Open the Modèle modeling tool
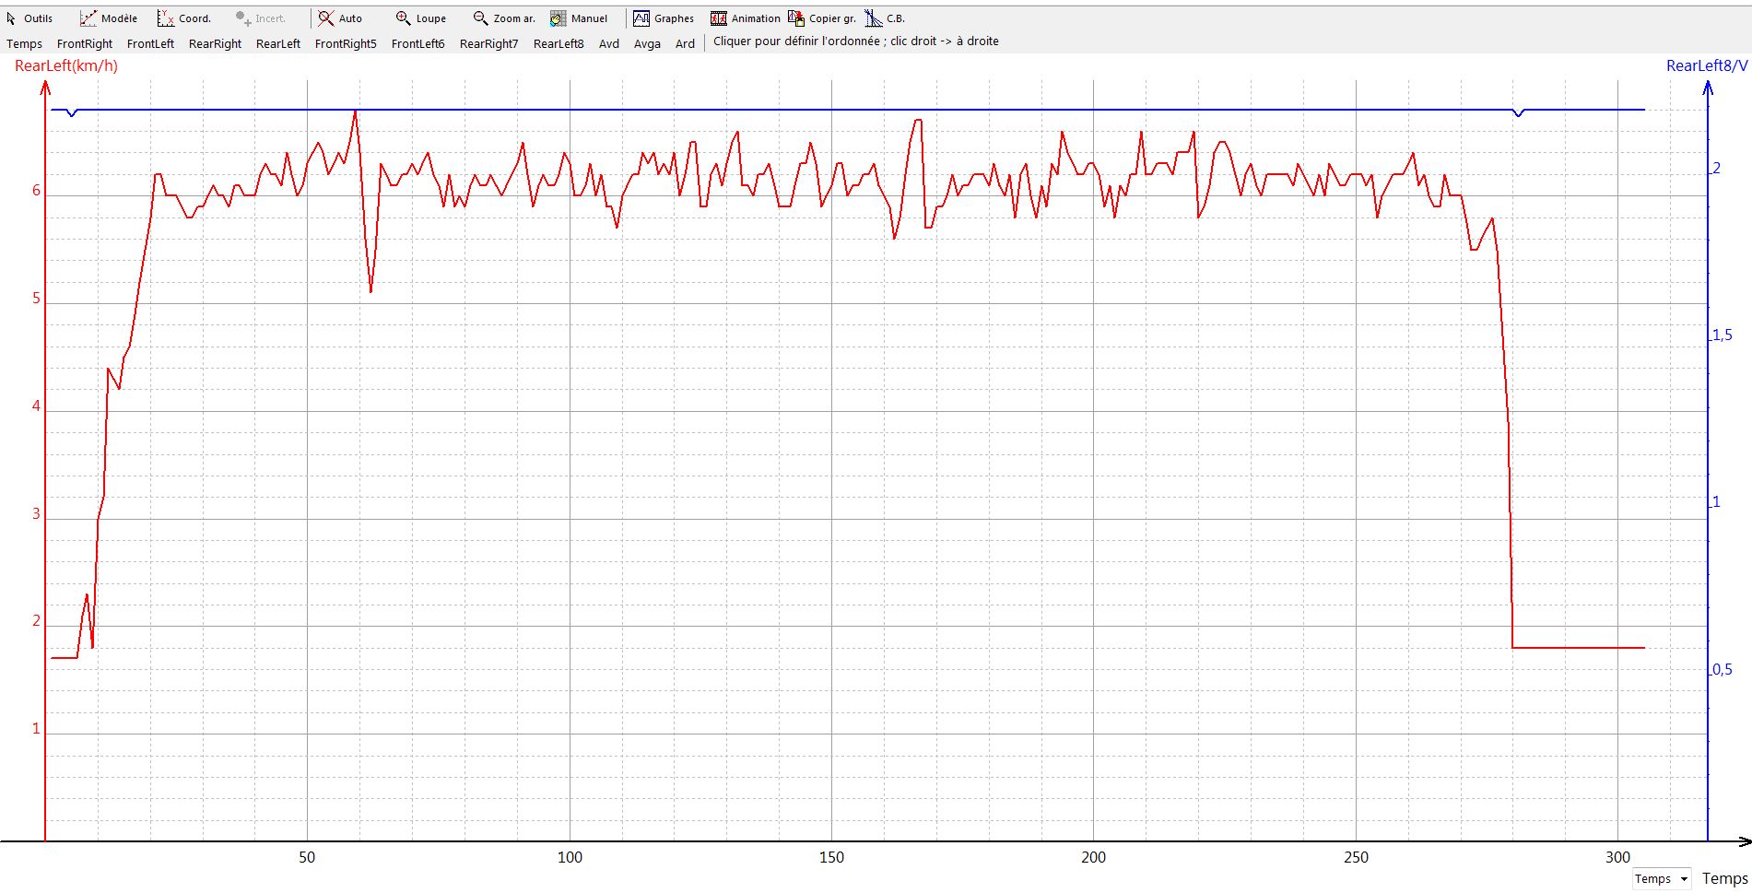 point(108,18)
